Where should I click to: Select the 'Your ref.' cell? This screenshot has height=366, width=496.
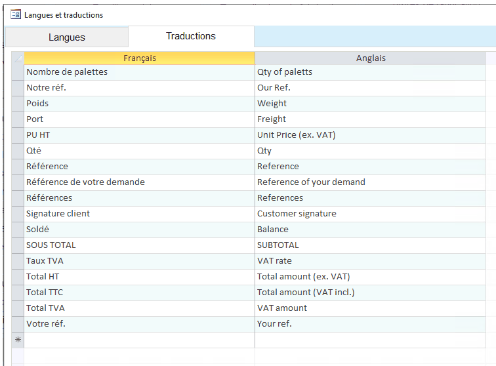click(371, 324)
